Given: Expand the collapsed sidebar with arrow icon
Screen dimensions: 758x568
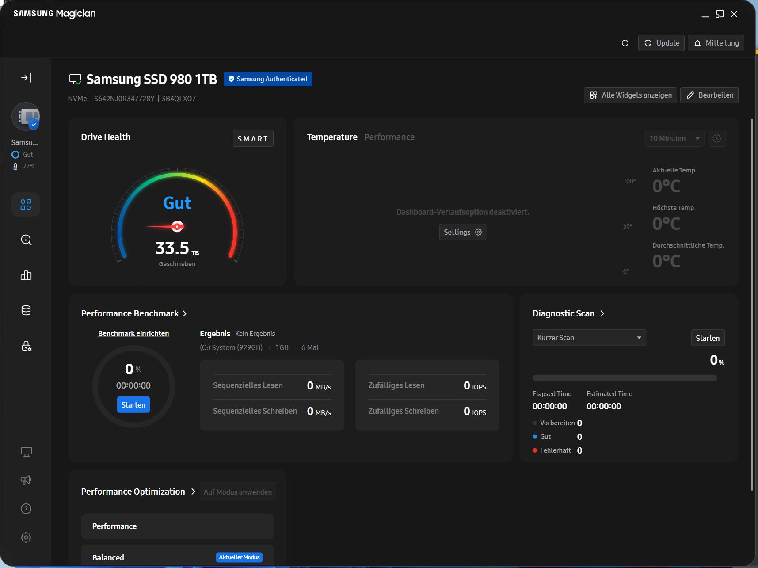Looking at the screenshot, I should pyautogui.click(x=26, y=78).
